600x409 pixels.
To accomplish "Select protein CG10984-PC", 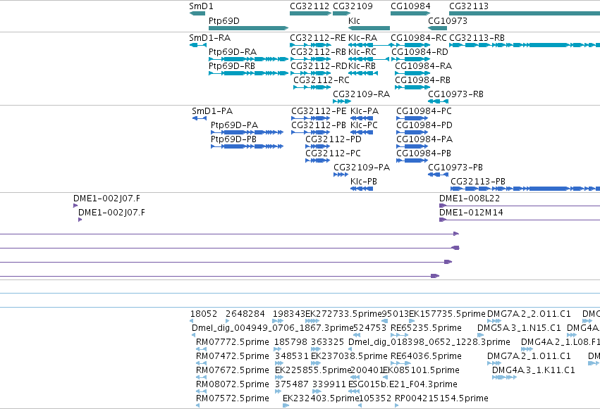I will [x=412, y=118].
